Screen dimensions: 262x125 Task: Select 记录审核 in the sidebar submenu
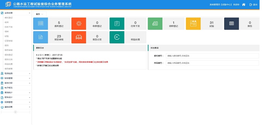9,41
